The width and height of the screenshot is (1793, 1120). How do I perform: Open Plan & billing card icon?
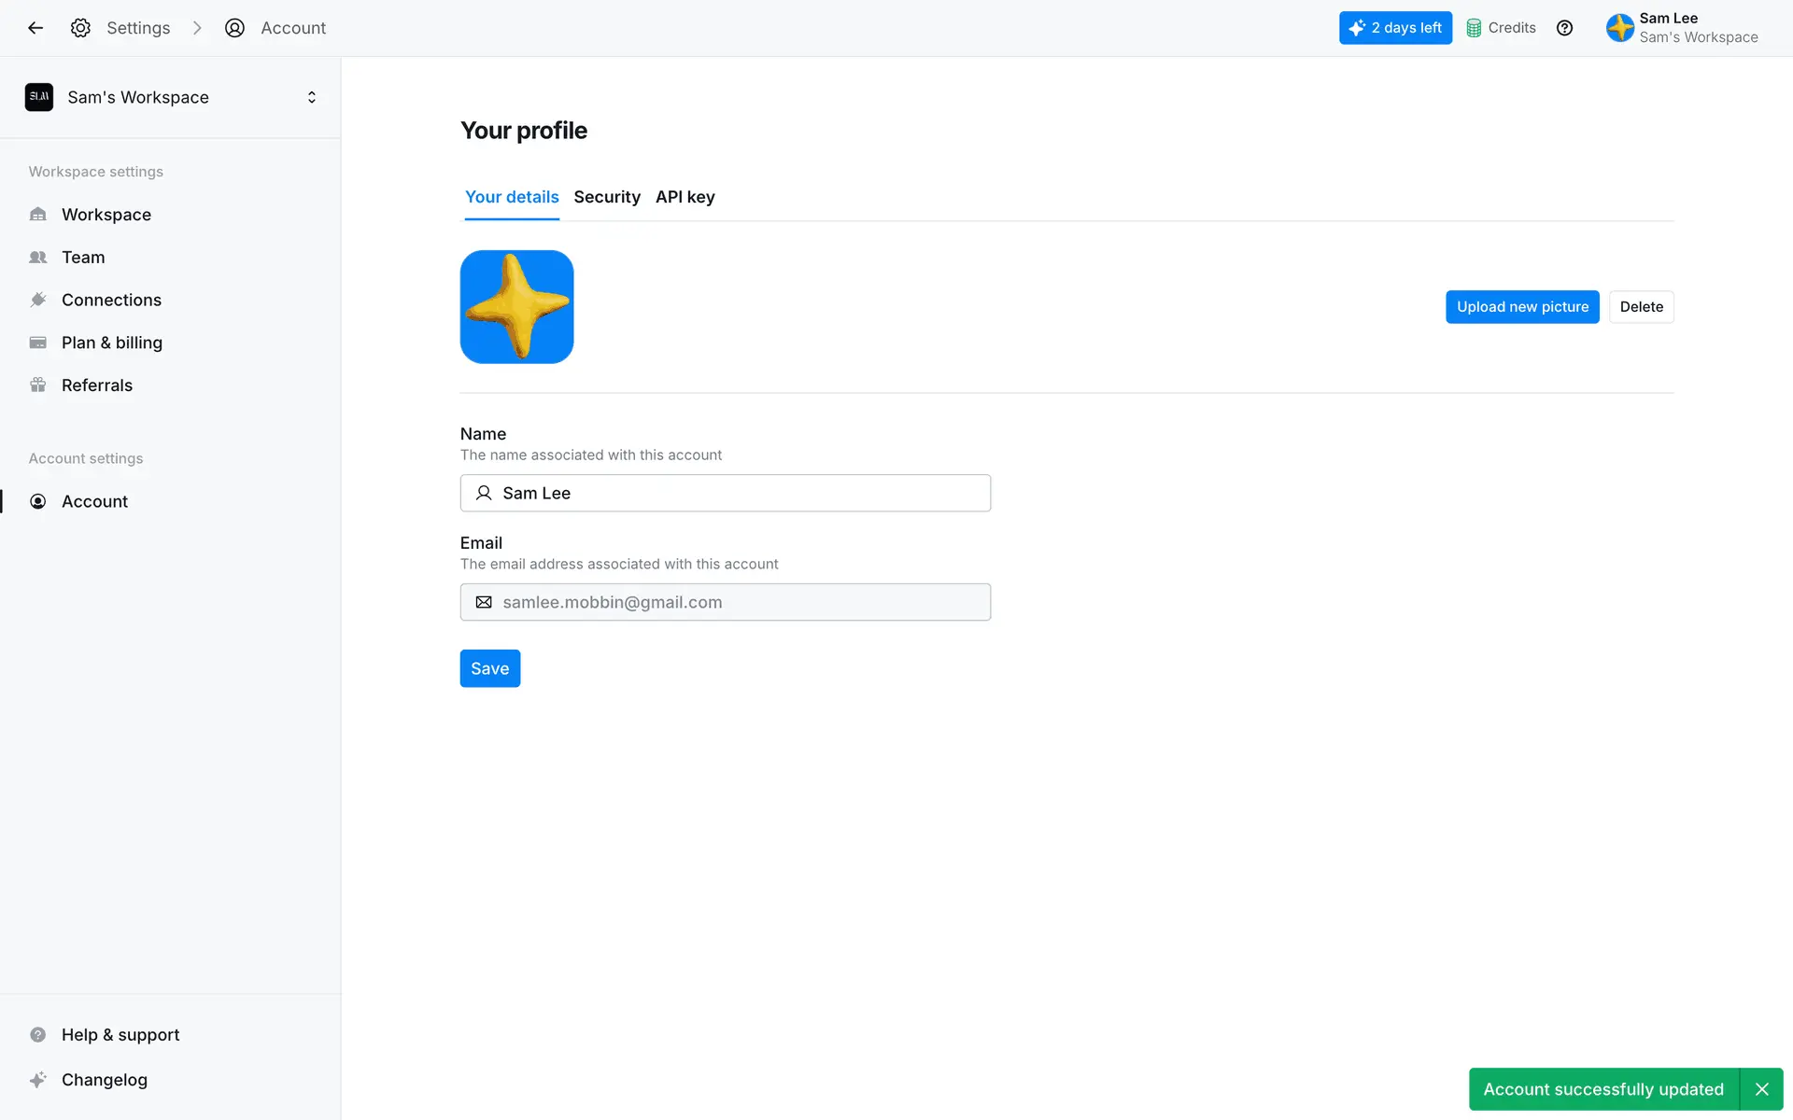coord(38,343)
